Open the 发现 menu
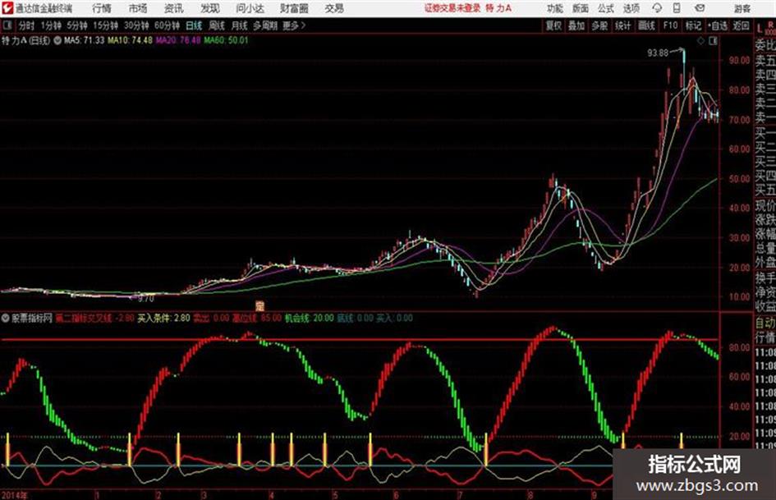The height and width of the screenshot is (500, 776). [210, 8]
